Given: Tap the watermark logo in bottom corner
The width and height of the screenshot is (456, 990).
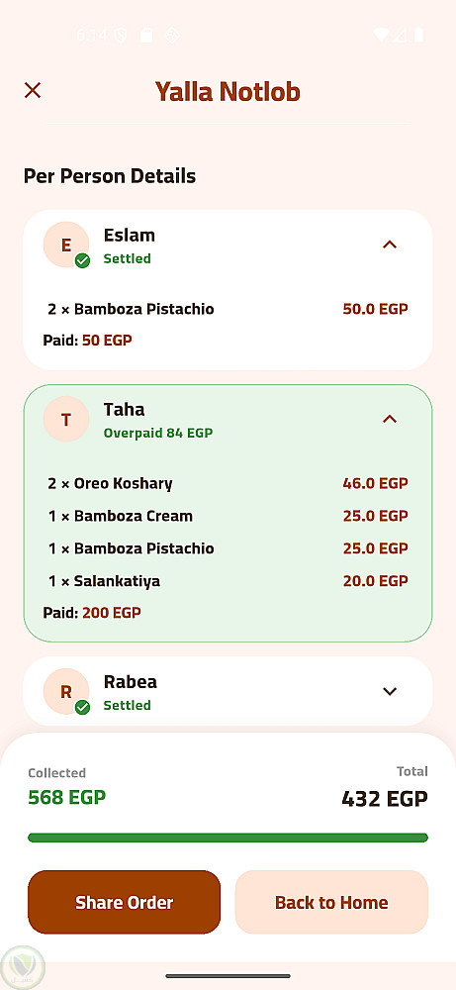Looking at the screenshot, I should click(x=23, y=966).
